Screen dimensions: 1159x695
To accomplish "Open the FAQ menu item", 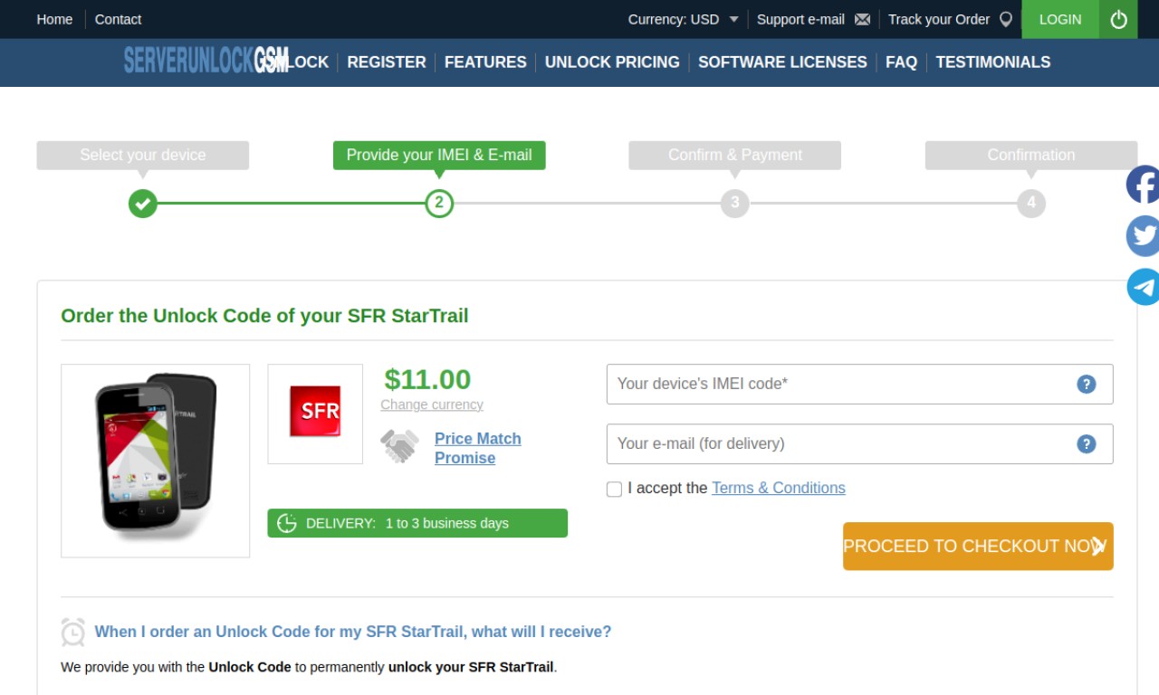I will coord(901,62).
